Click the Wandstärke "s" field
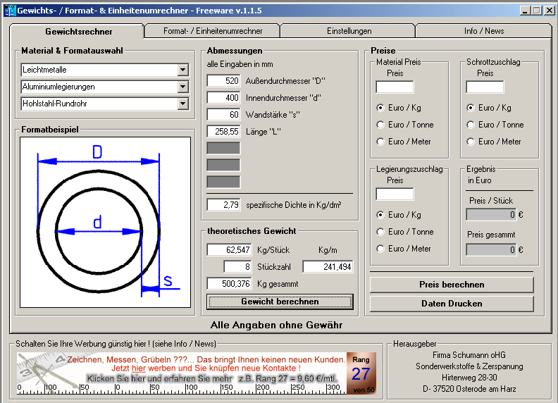Image resolution: width=558 pixels, height=403 pixels. (x=223, y=115)
